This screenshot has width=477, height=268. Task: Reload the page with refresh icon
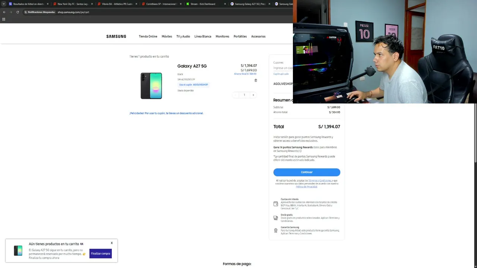pyautogui.click(x=18, y=12)
